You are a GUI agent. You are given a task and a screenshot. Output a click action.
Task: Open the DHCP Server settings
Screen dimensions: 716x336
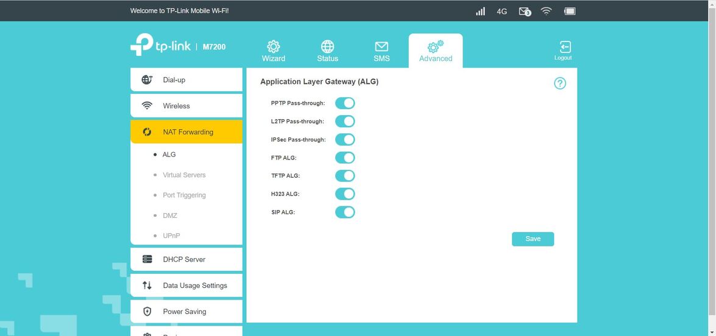(186, 259)
